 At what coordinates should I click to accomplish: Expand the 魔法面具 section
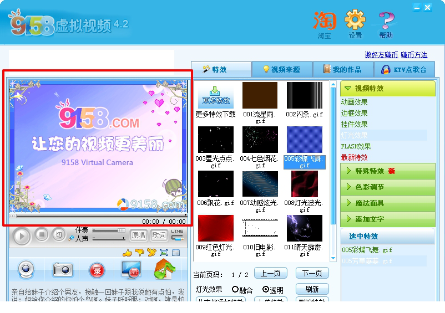coord(388,203)
